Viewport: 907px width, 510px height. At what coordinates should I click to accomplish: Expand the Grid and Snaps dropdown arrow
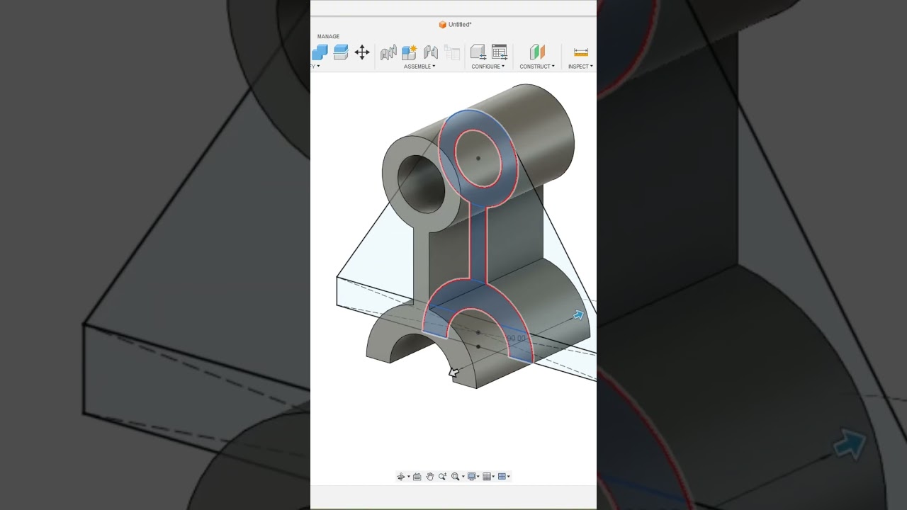click(x=494, y=477)
